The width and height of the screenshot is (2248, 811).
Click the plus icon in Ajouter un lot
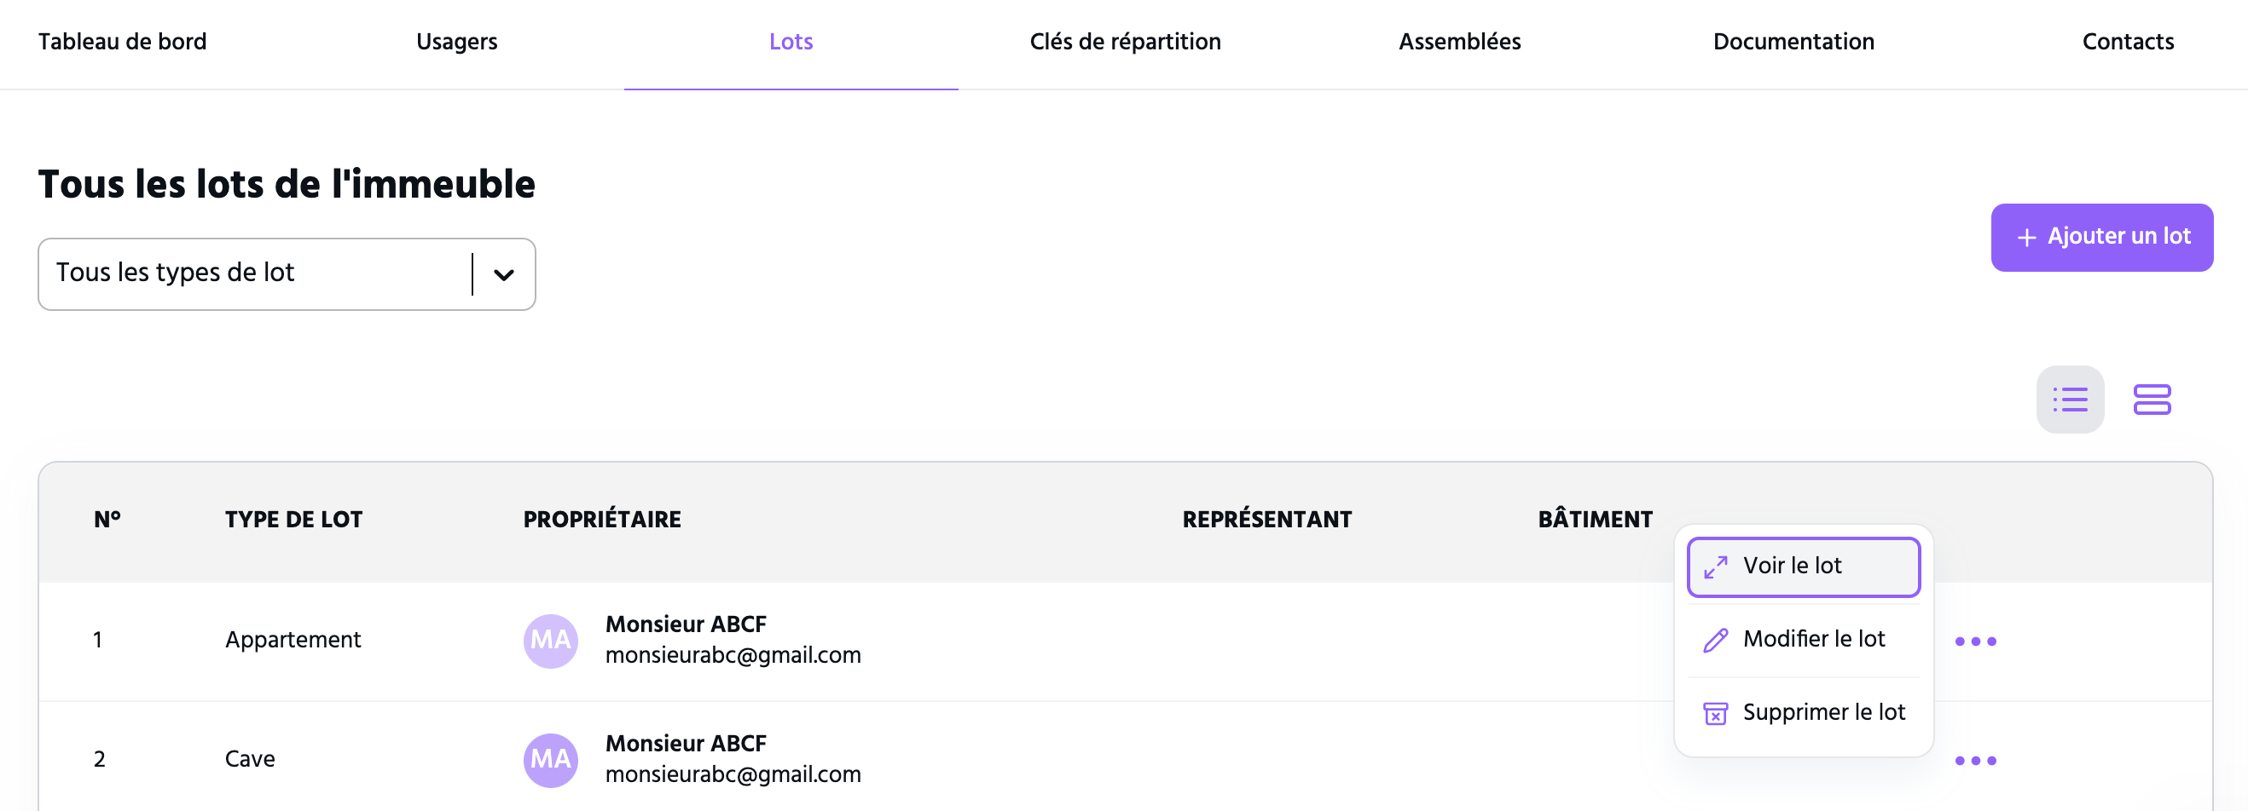pos(2026,237)
